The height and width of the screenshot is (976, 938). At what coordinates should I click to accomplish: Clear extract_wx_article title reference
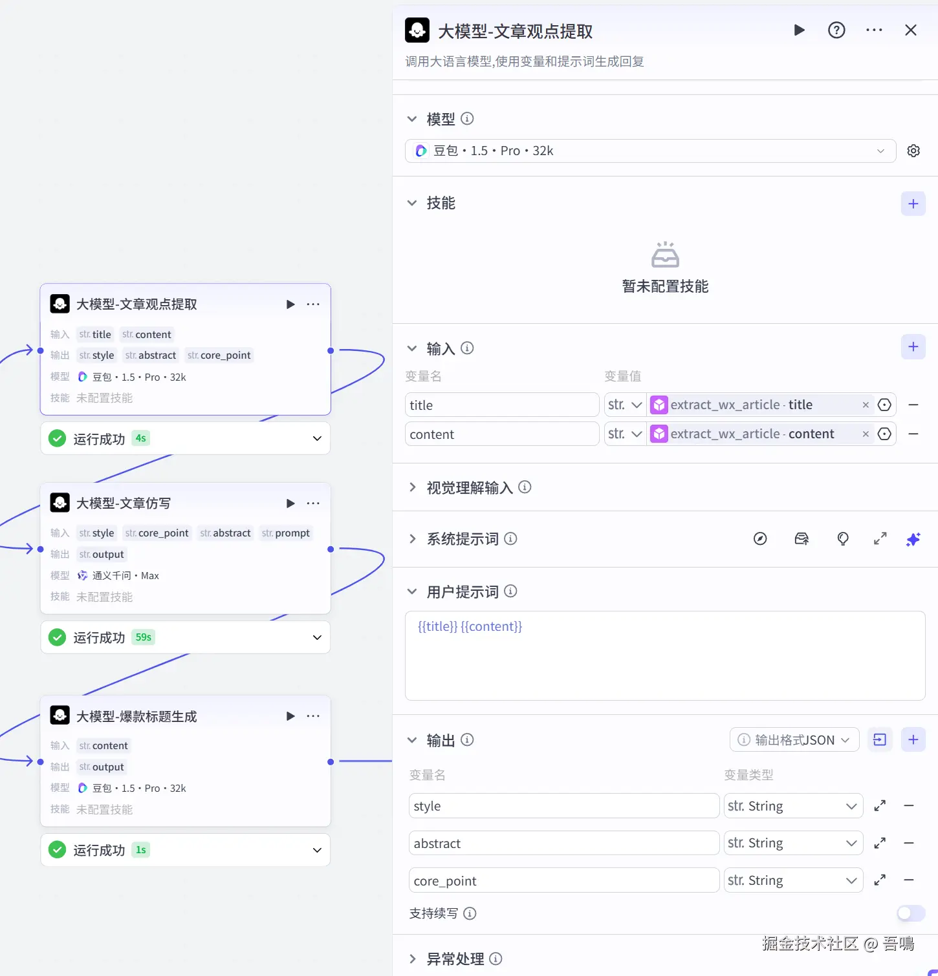coord(866,405)
